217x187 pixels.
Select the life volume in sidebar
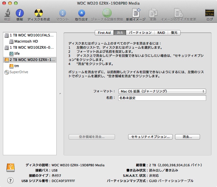(x=17, y=54)
